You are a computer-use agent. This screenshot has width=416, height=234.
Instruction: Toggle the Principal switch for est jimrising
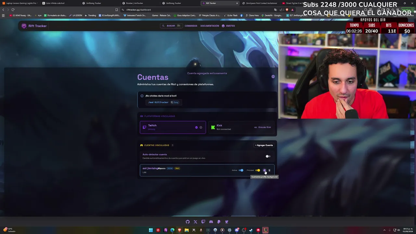point(258,170)
